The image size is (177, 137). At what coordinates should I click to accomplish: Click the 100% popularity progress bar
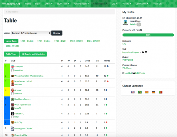(148, 35)
